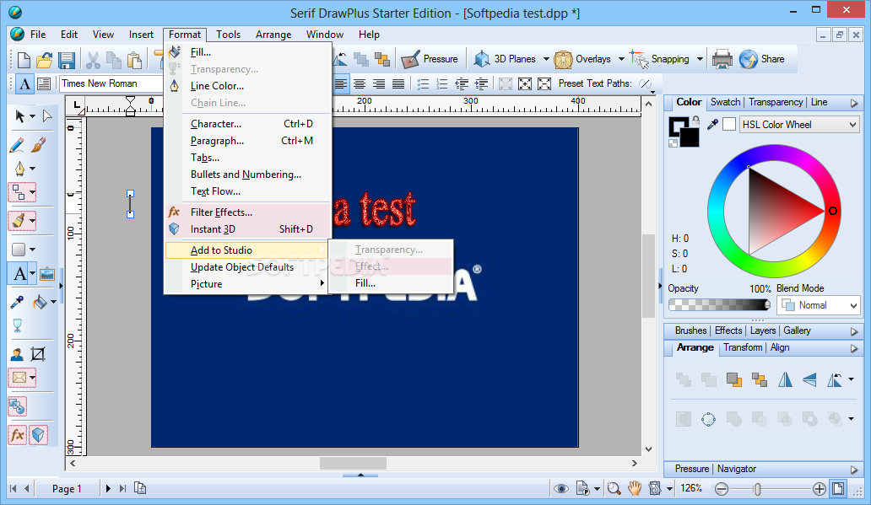Click the Overlays button

coord(582,59)
